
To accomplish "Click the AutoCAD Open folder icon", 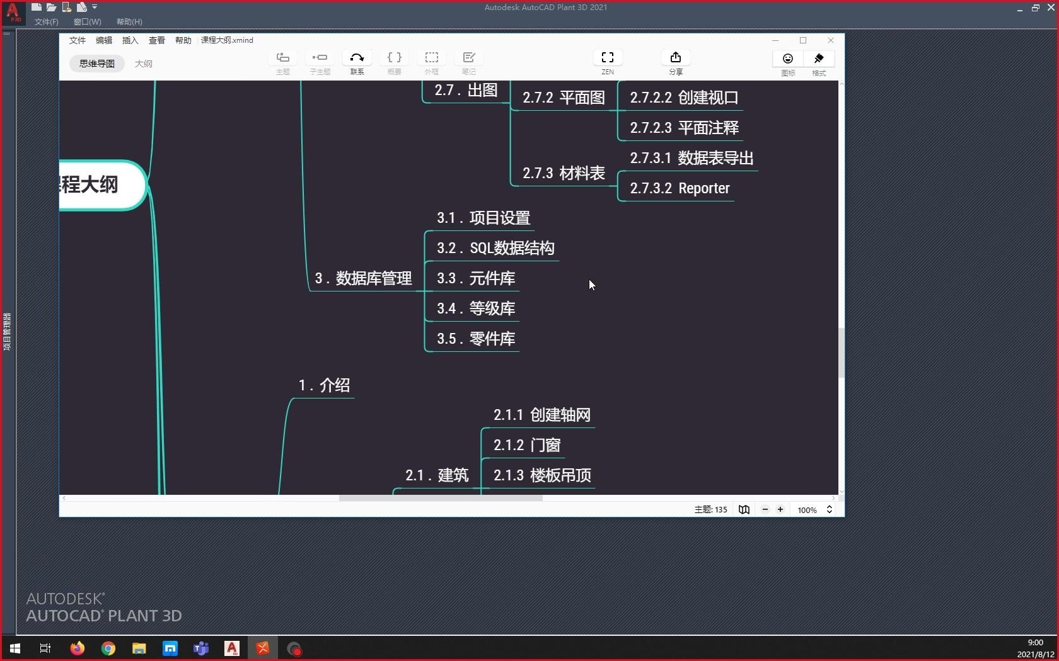I will pyautogui.click(x=52, y=7).
